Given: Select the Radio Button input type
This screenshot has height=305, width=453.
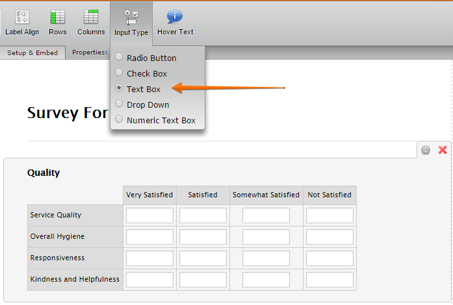Looking at the screenshot, I should click(x=119, y=58).
